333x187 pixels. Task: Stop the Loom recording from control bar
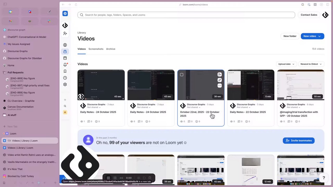(x=108, y=178)
